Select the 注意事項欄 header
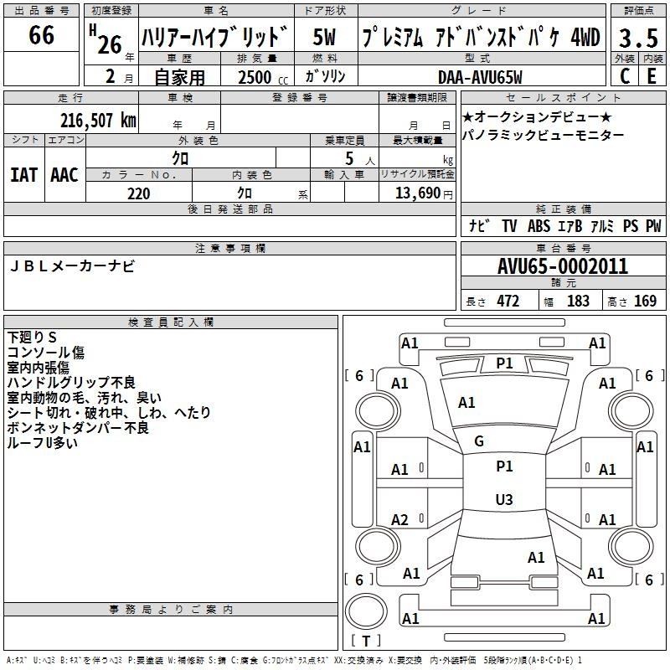The image size is (670, 670). click(x=229, y=248)
